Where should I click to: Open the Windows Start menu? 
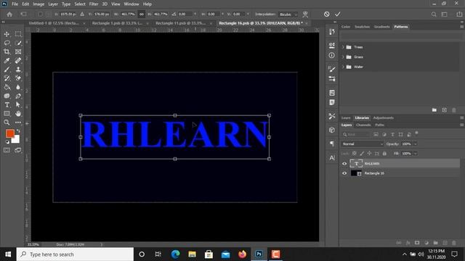8,254
